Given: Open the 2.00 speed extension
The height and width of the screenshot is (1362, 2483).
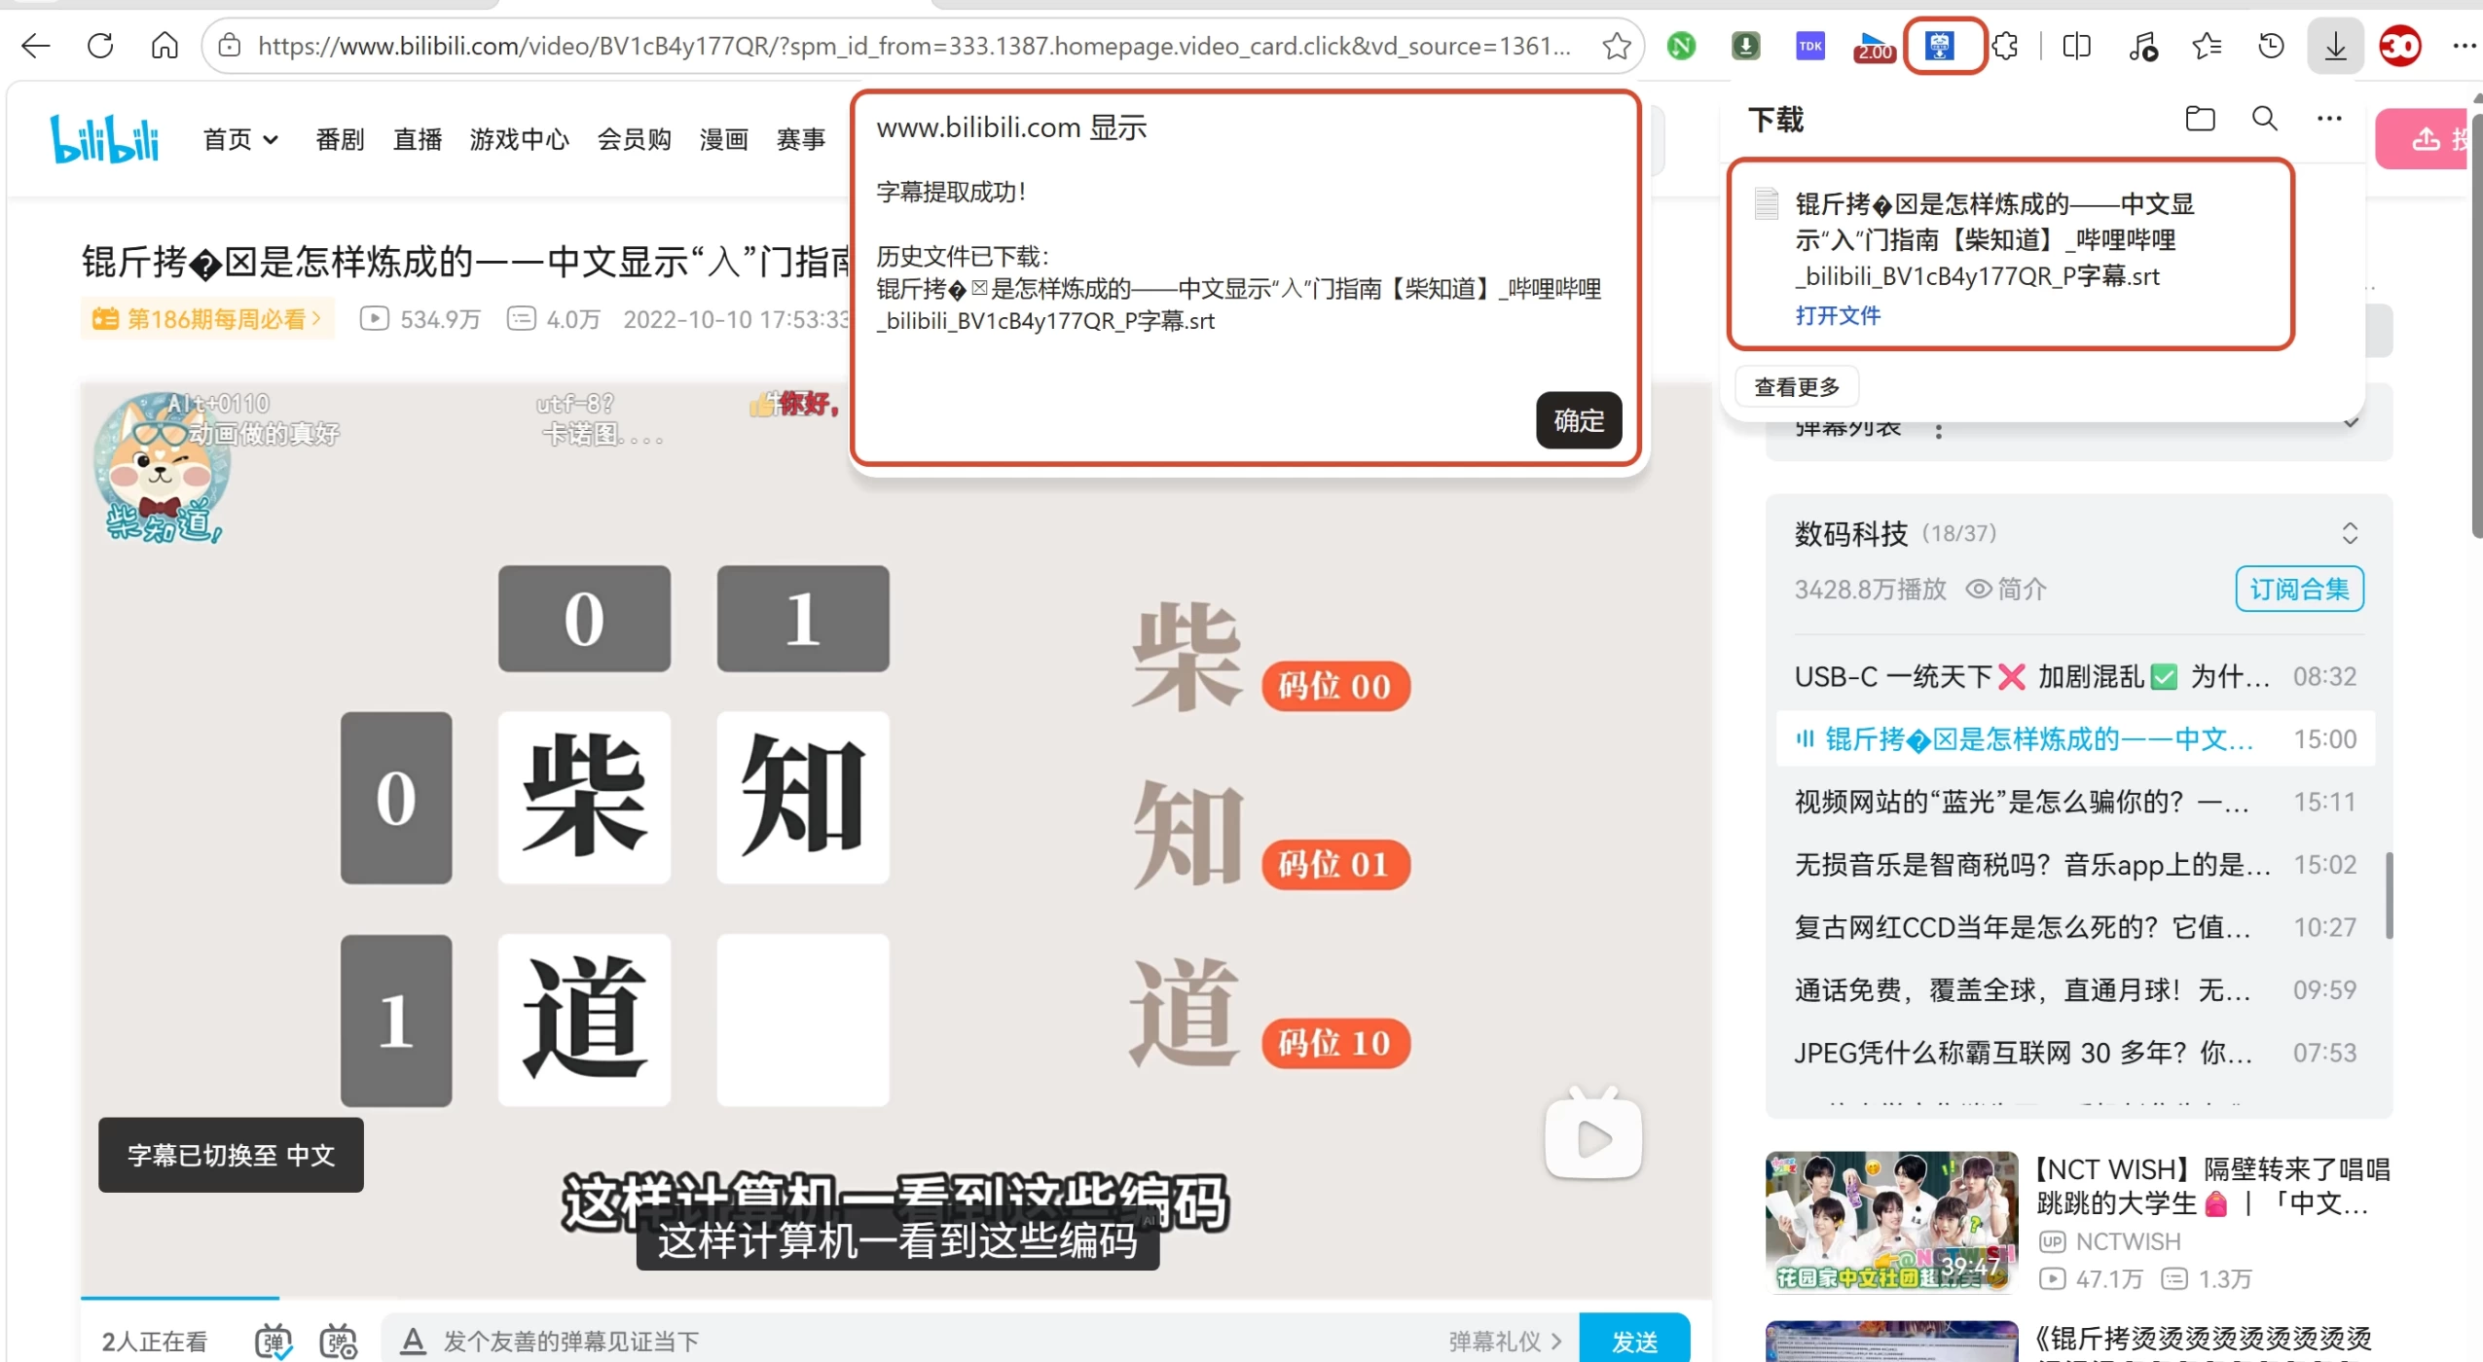Looking at the screenshot, I should click(1875, 47).
